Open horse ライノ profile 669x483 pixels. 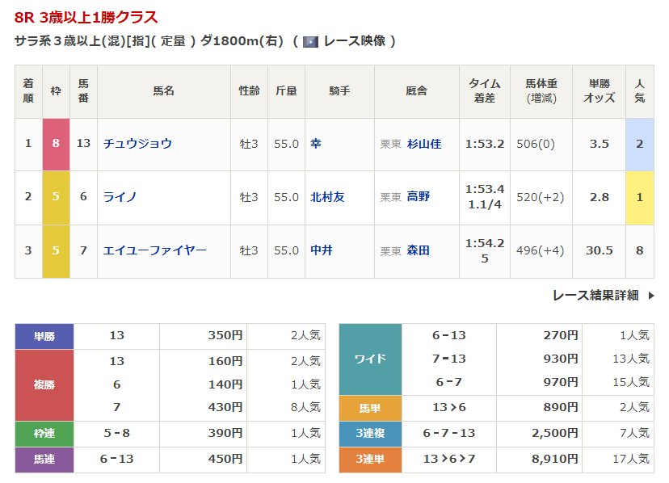[x=120, y=196]
